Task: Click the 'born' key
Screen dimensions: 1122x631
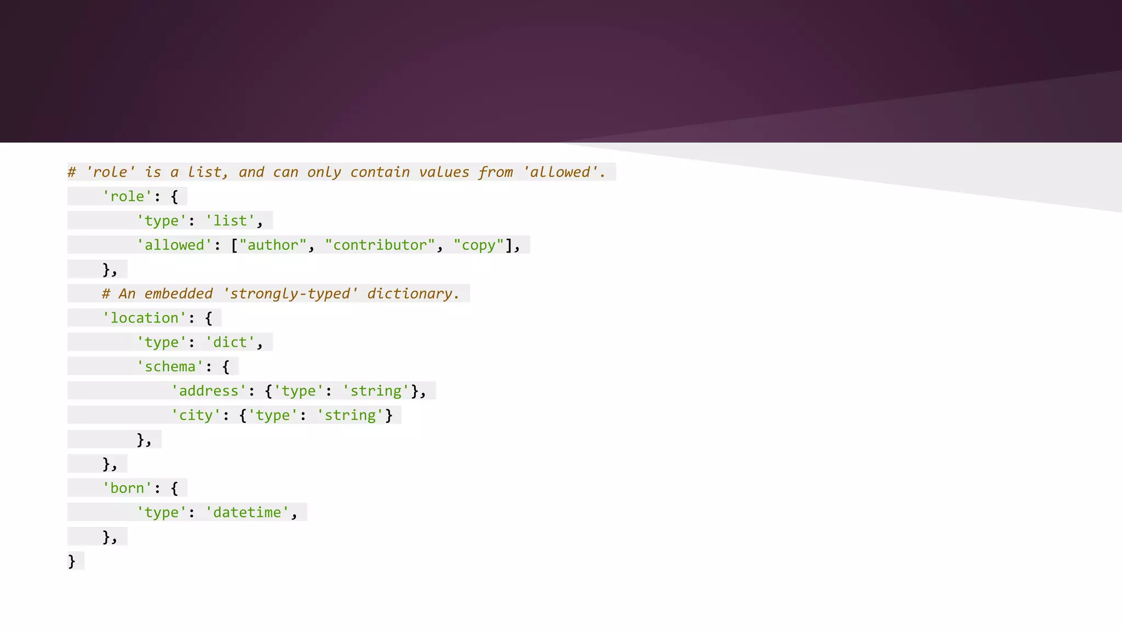Action: pyautogui.click(x=127, y=488)
